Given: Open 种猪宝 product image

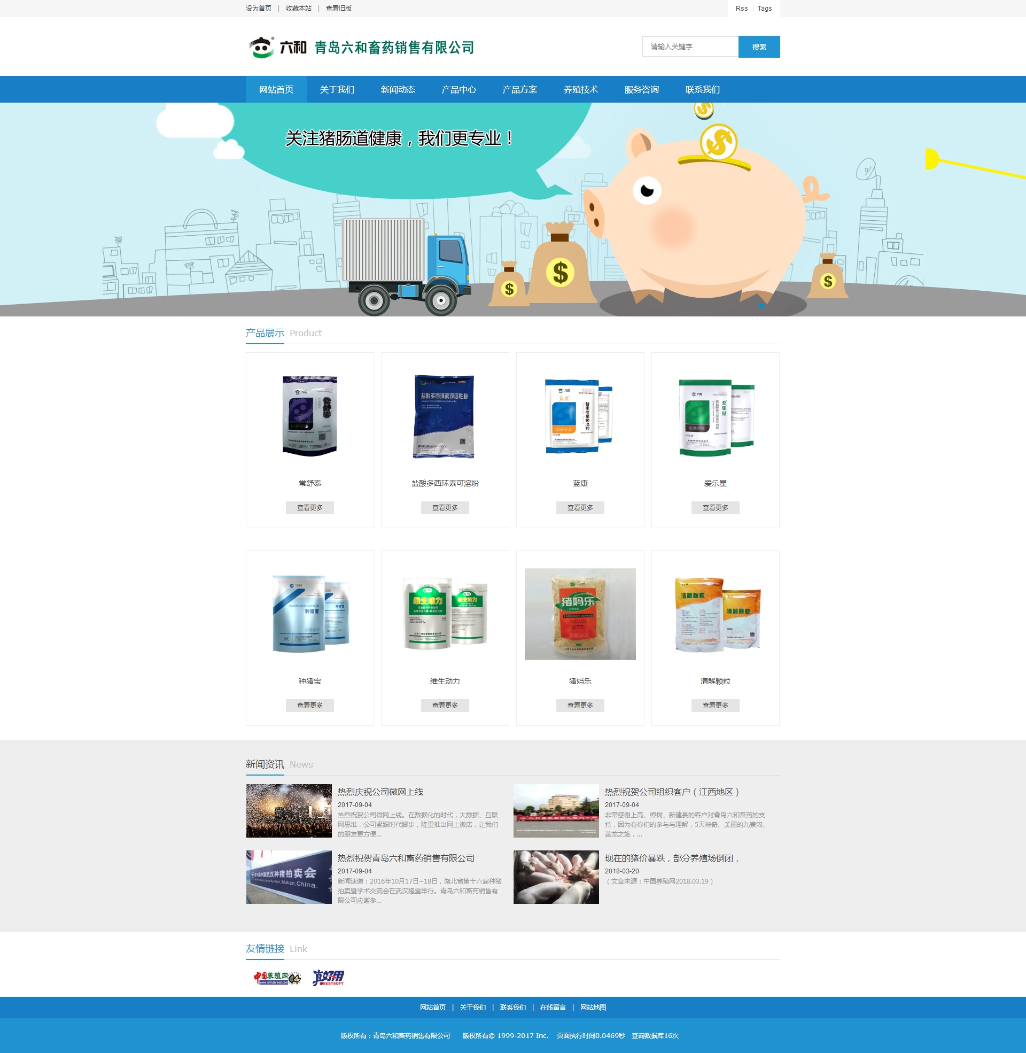Looking at the screenshot, I should tap(310, 613).
